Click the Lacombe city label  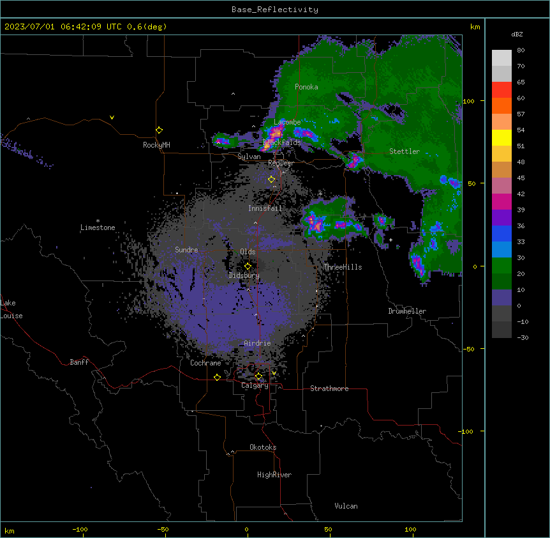coord(287,122)
